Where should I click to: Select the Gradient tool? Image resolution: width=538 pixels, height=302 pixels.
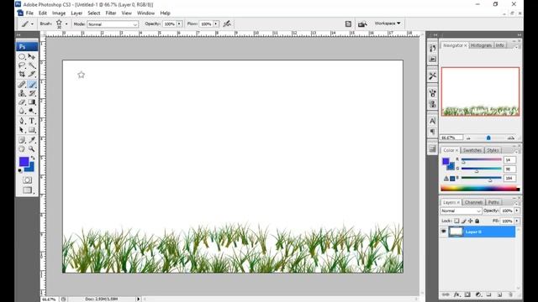pos(32,102)
